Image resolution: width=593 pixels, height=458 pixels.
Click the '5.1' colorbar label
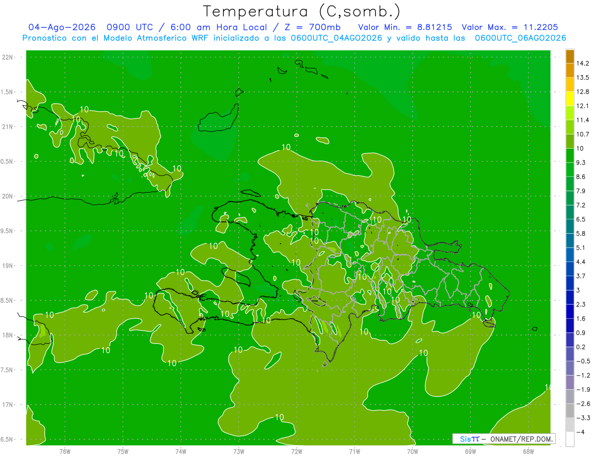pos(581,248)
